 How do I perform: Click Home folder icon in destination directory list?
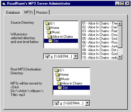click(57, 75)
